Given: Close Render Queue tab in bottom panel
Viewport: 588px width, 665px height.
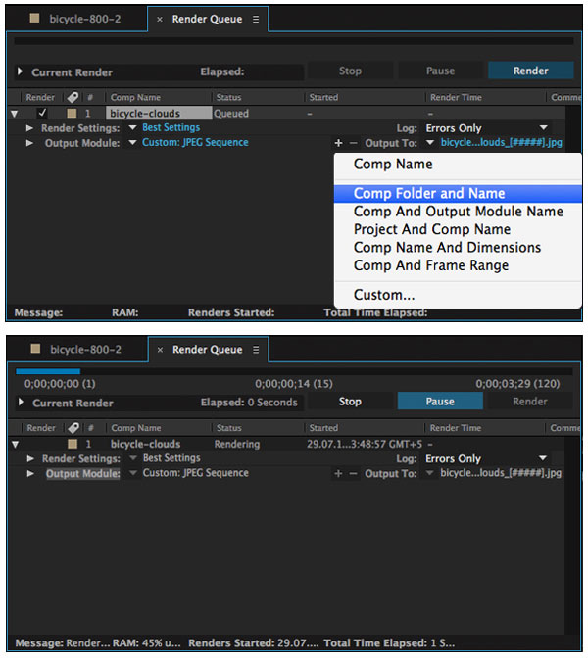Looking at the screenshot, I should click(x=160, y=350).
